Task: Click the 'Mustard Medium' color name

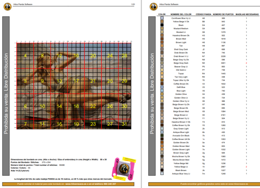Action: click(181, 28)
